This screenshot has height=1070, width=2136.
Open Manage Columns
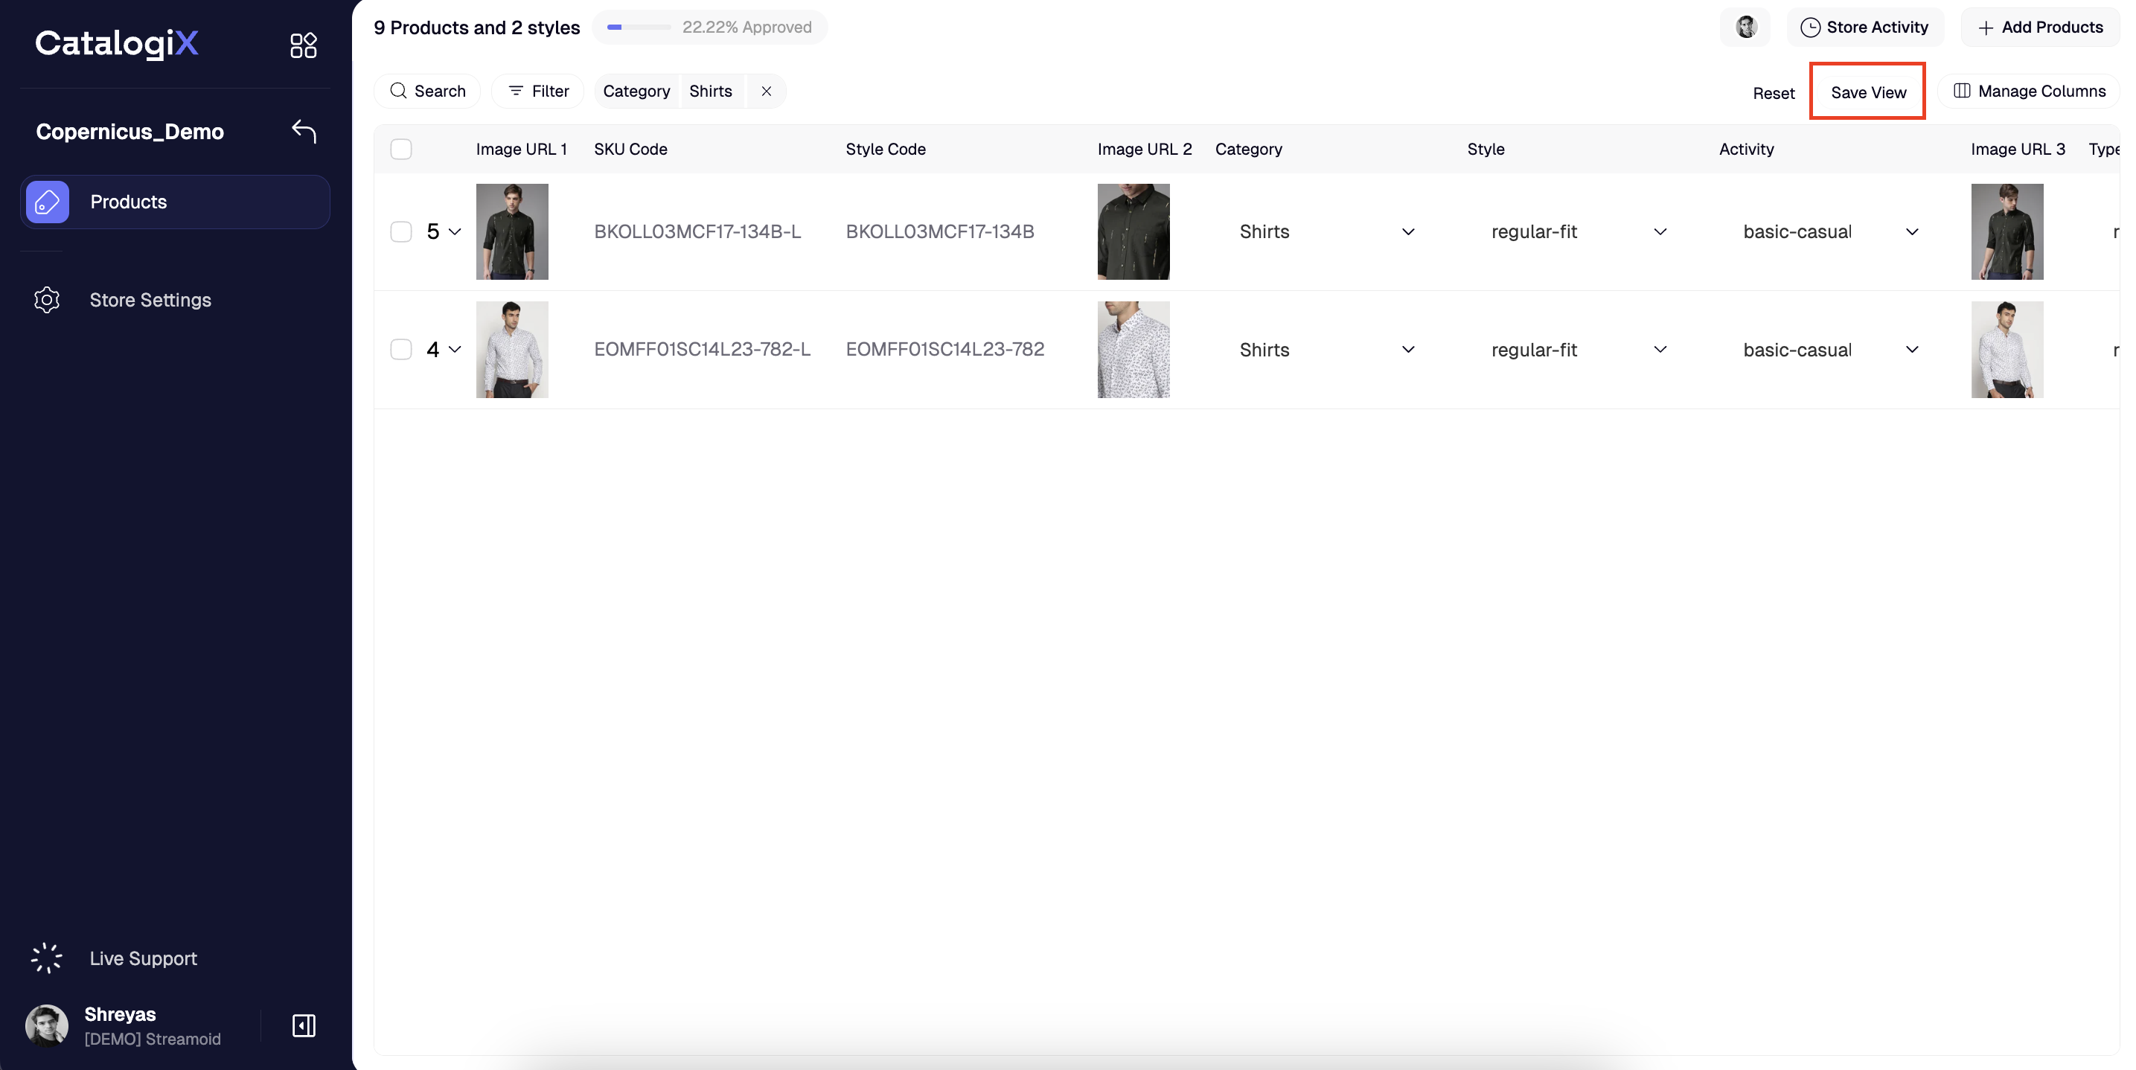[x=2029, y=92]
